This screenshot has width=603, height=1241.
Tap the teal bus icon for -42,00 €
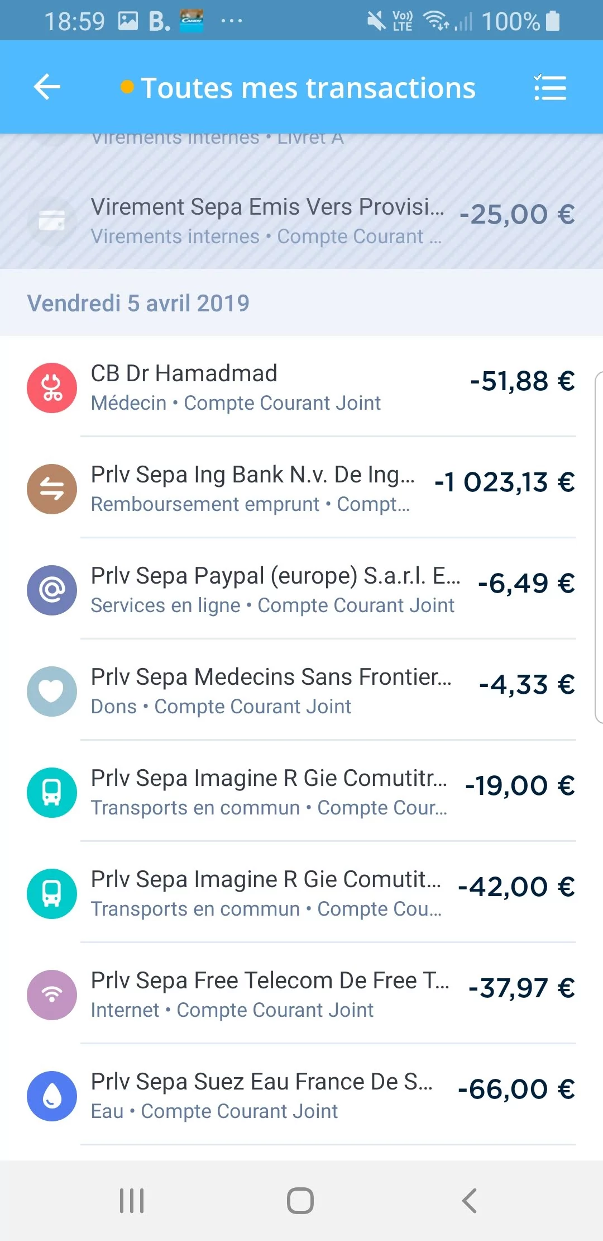point(52,894)
